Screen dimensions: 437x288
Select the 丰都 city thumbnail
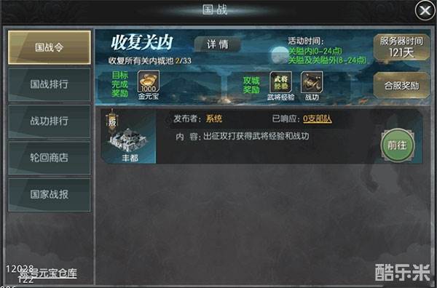click(128, 136)
